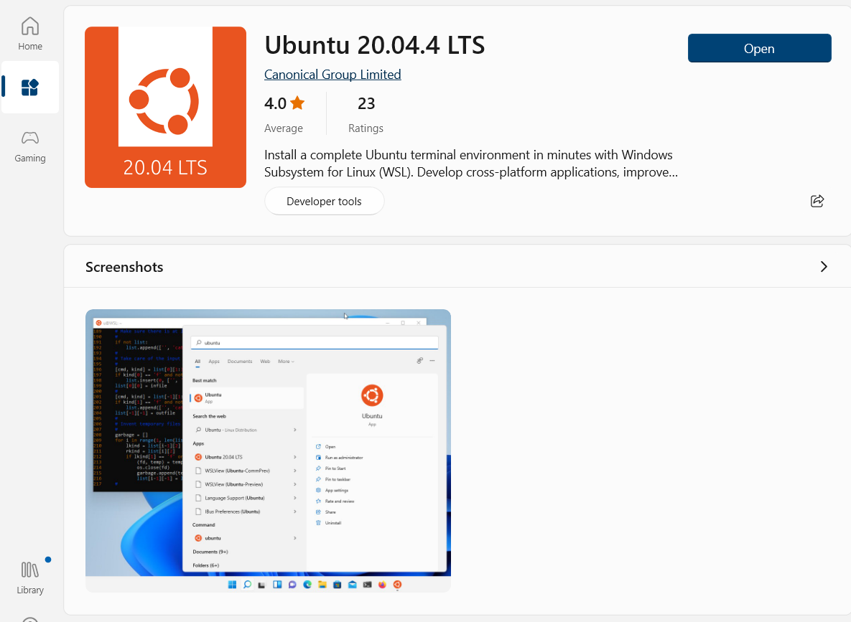Viewport: 851px width, 622px height.
Task: Click the 4.0 Average rating value
Action: [275, 104]
